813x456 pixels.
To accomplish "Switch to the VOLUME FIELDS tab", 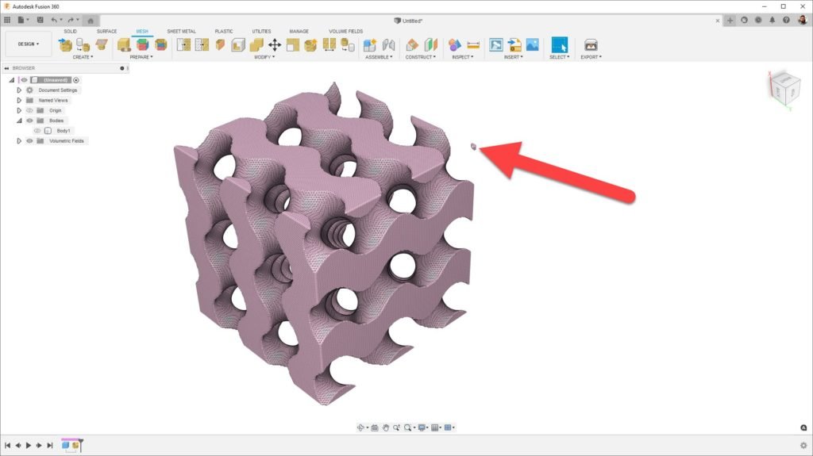I will (346, 31).
